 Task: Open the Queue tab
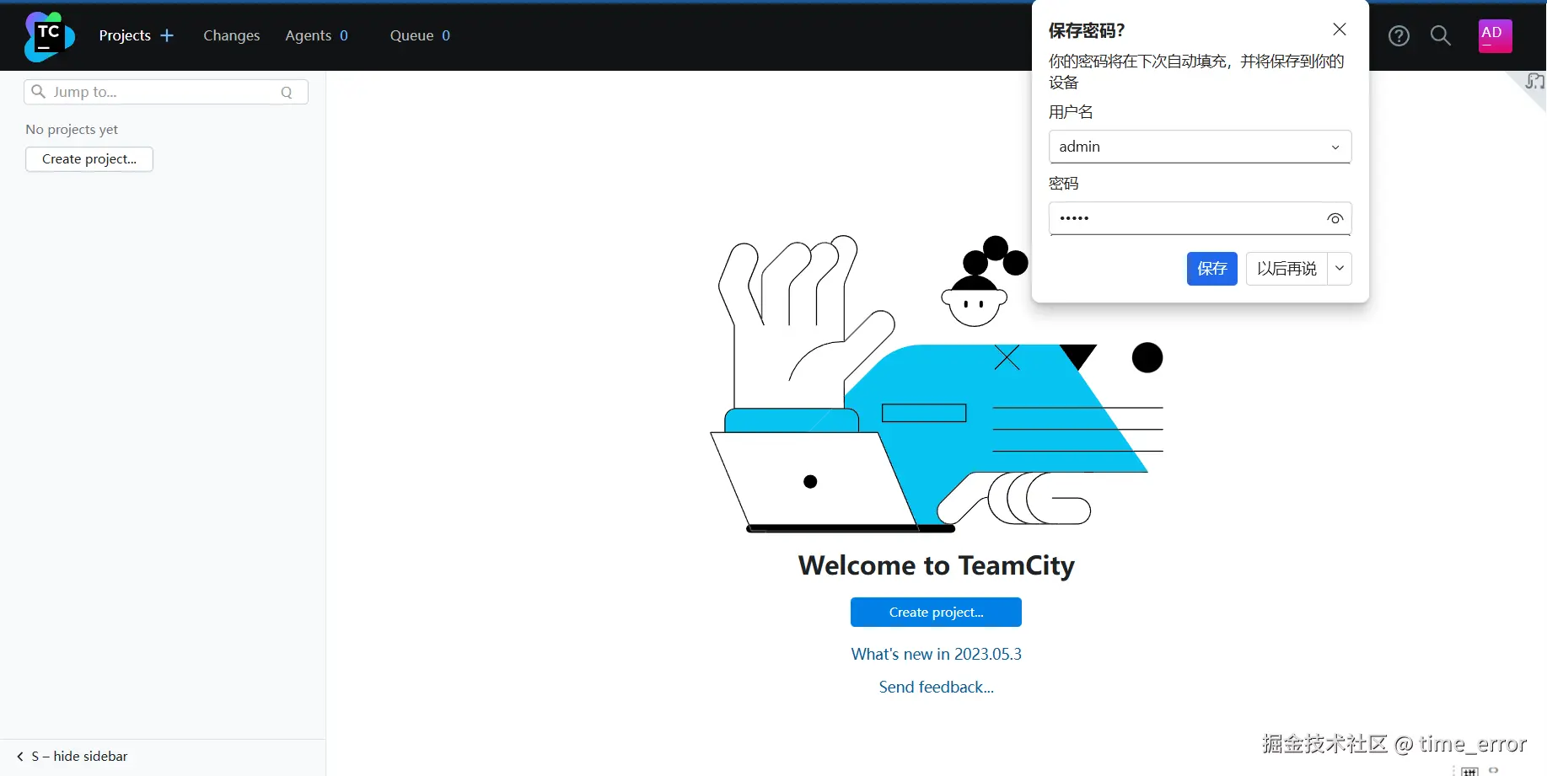click(x=411, y=35)
